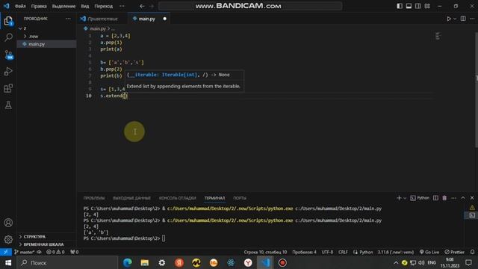Toggle bottom panel layout icon
This screenshot has width=478, height=269.
(409, 6)
